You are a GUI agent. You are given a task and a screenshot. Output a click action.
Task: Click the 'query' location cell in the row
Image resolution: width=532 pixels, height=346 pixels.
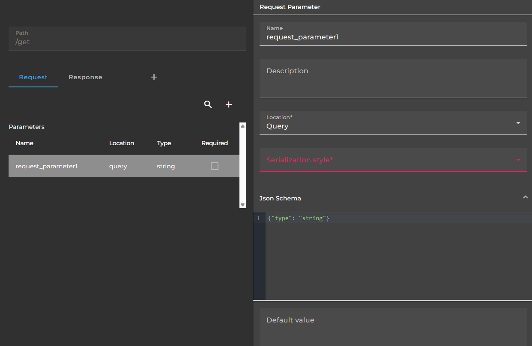pos(118,166)
